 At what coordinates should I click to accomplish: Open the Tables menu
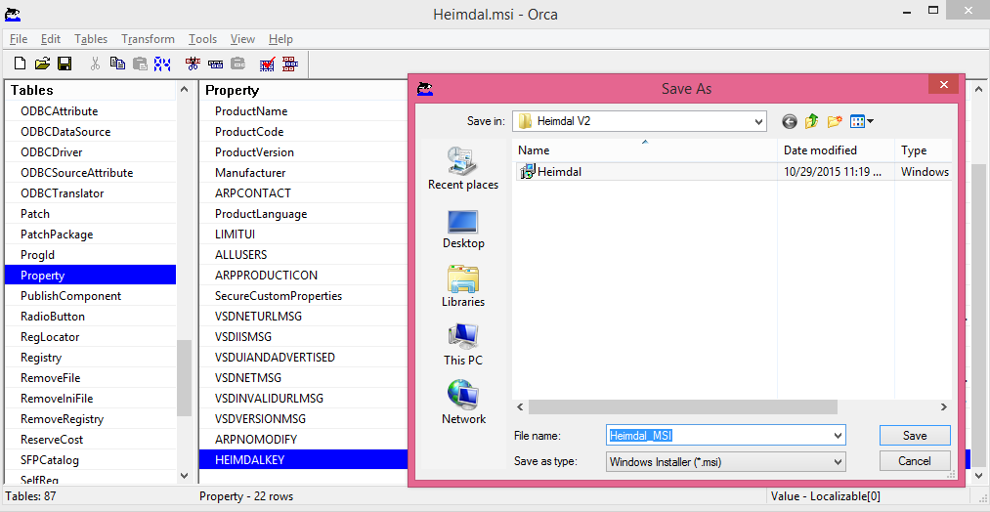point(91,39)
